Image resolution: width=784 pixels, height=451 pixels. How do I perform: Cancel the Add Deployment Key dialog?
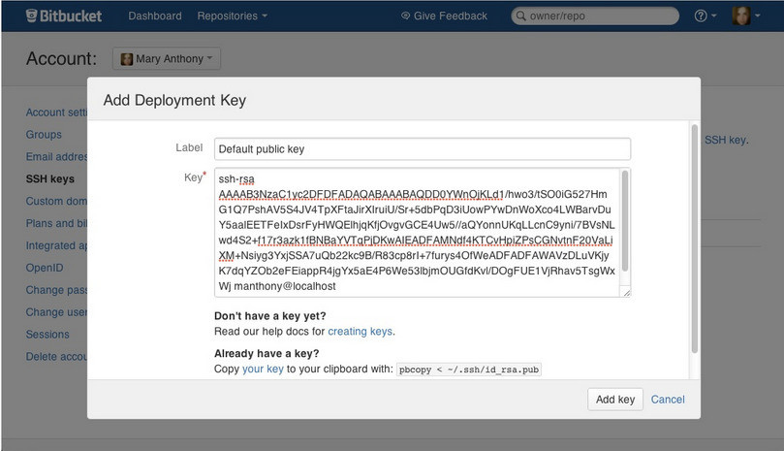tap(668, 399)
